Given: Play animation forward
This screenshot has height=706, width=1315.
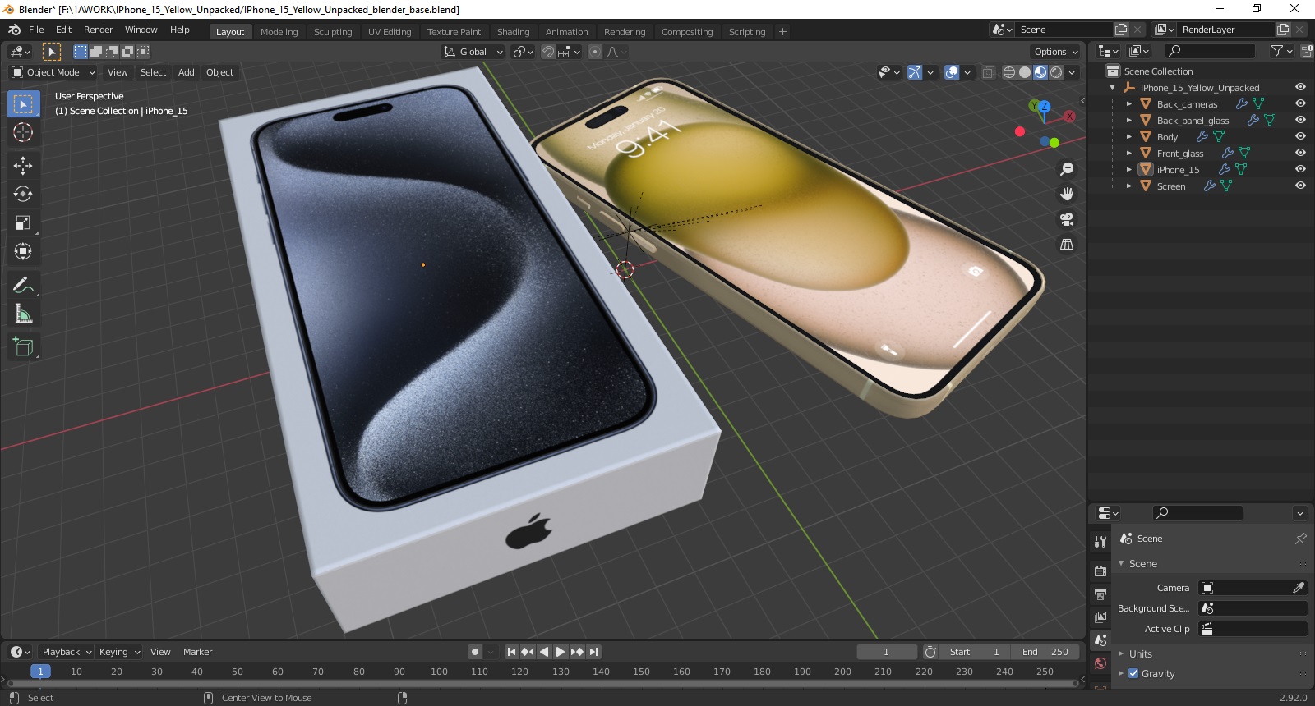Looking at the screenshot, I should (561, 652).
